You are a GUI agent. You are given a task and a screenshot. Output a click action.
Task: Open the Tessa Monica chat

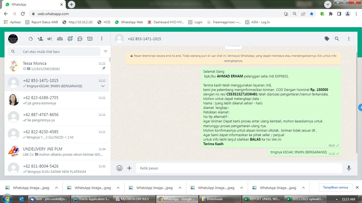(57, 66)
